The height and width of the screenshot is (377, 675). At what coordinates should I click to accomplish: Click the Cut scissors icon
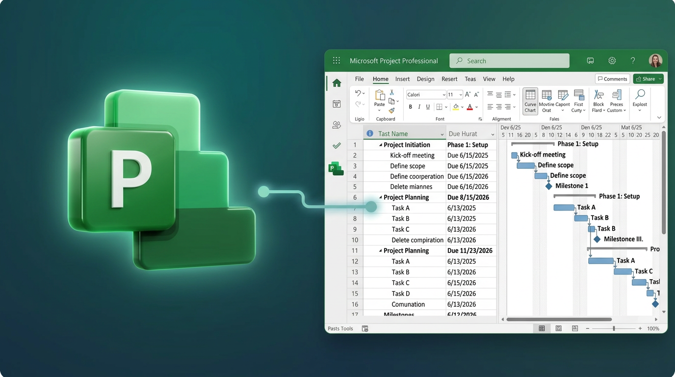392,92
